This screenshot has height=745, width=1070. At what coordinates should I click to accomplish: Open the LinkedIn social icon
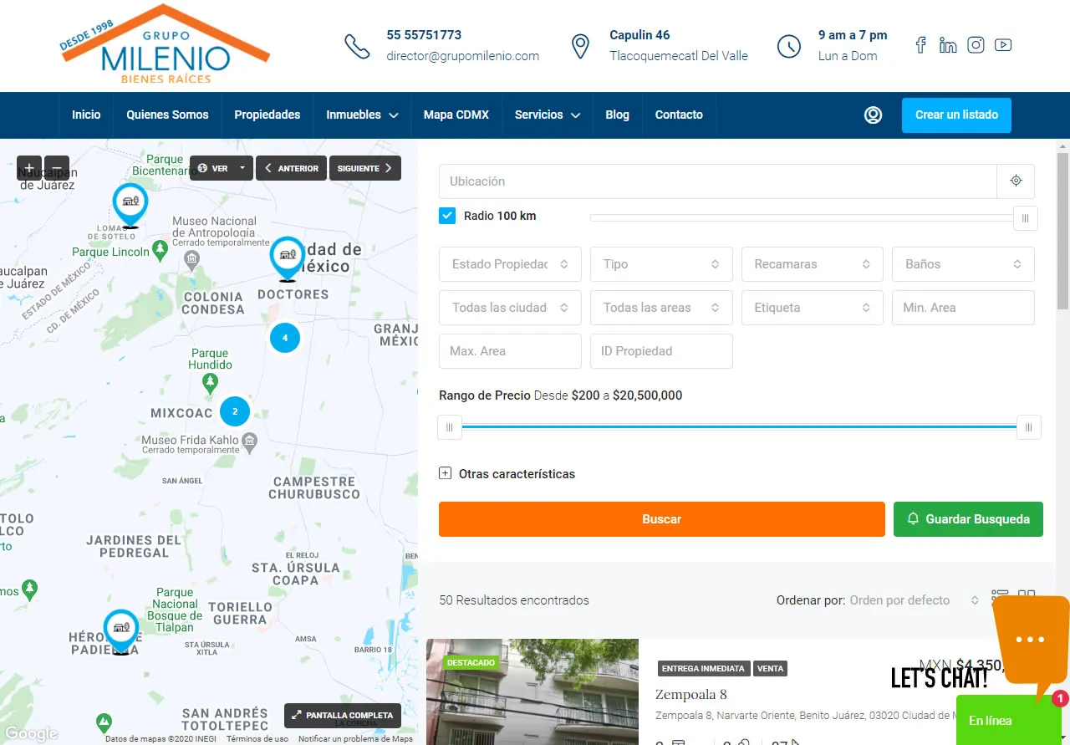[x=948, y=45]
